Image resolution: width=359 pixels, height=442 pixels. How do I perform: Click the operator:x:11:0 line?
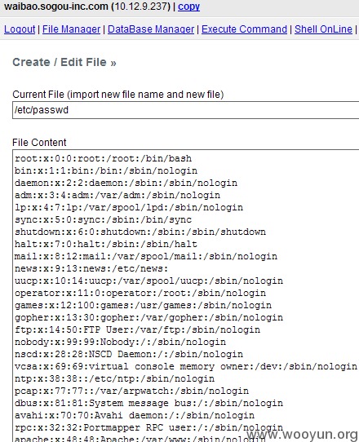point(140,293)
